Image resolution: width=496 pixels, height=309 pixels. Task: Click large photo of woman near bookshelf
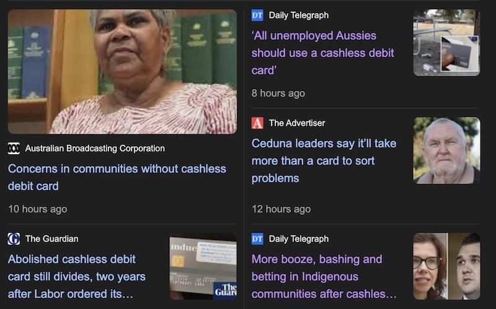(122, 72)
